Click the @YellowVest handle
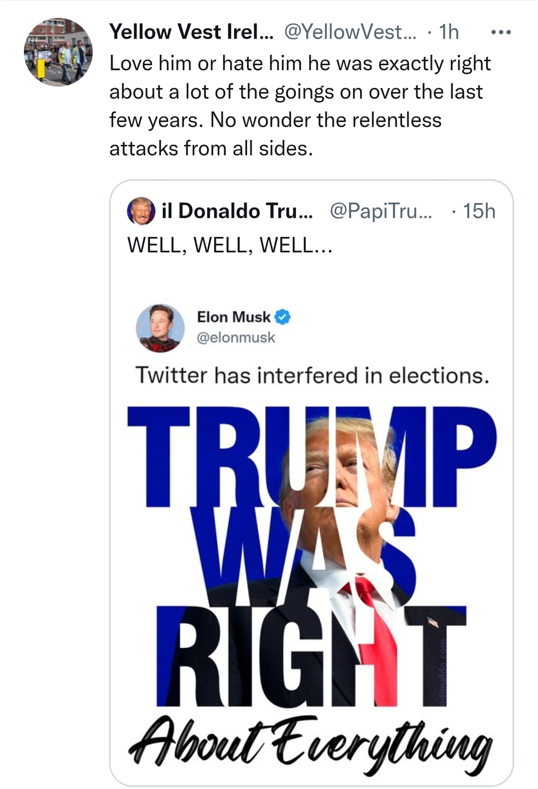Screen dimensions: 538x789 350,32
